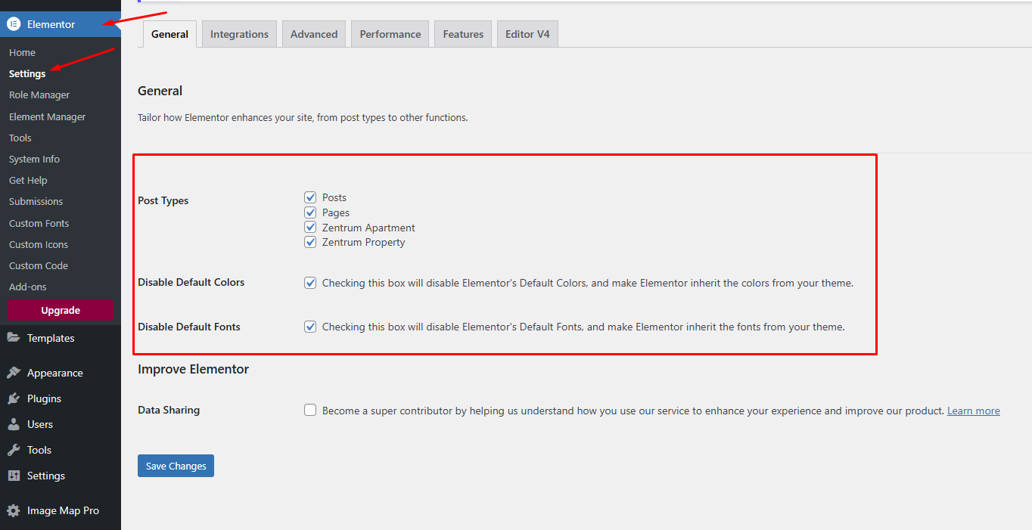
Task: Open Add-ons in sidebar
Action: (x=28, y=287)
